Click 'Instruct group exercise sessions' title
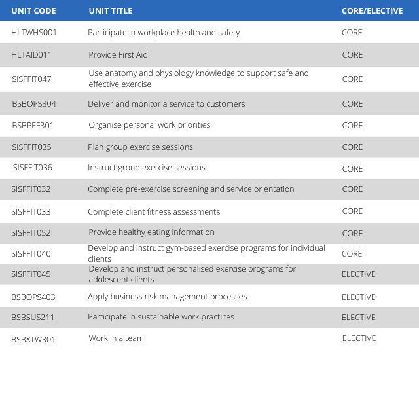The width and height of the screenshot is (419, 419). point(147,168)
